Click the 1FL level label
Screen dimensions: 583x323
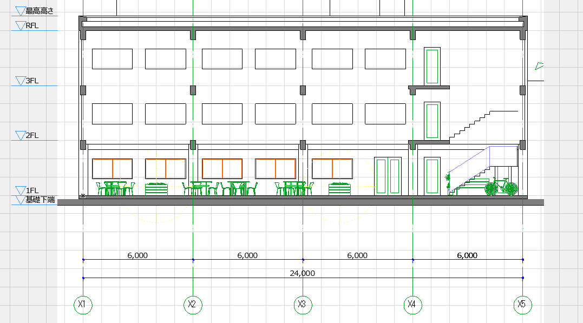click(32, 190)
